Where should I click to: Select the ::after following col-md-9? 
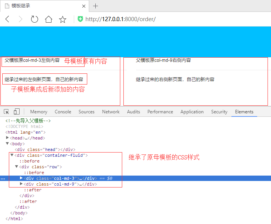[33, 190]
